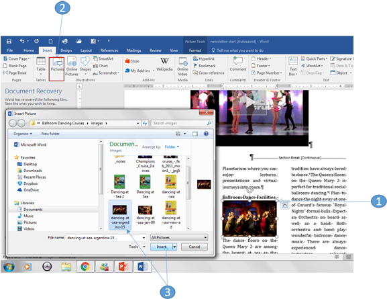Insert a Text Box

click(x=293, y=67)
